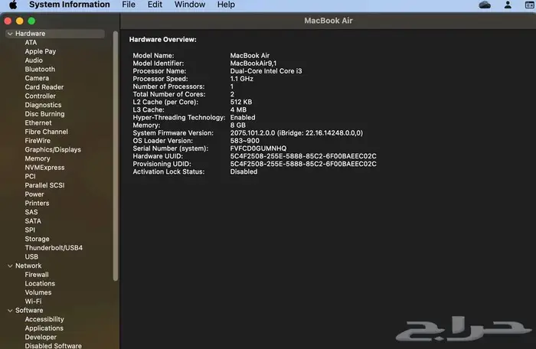Click the Memory value 8 GB
The height and width of the screenshot is (349, 536).
tap(237, 125)
